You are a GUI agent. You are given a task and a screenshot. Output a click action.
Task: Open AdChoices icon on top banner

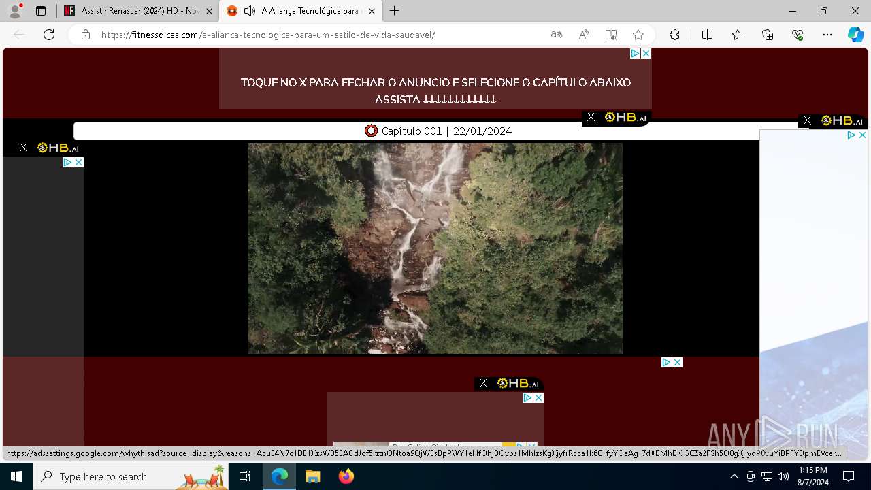click(x=635, y=53)
